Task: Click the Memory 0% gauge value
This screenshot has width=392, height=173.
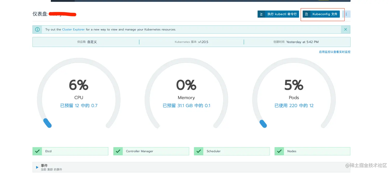Action: click(x=186, y=85)
